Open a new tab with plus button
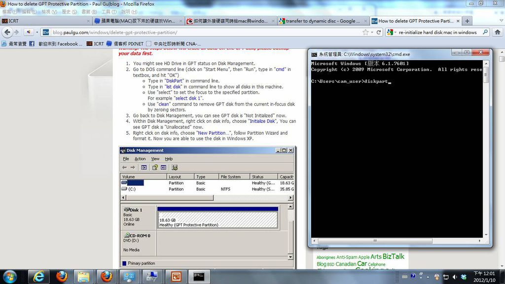The height and width of the screenshot is (284, 505). (467, 21)
